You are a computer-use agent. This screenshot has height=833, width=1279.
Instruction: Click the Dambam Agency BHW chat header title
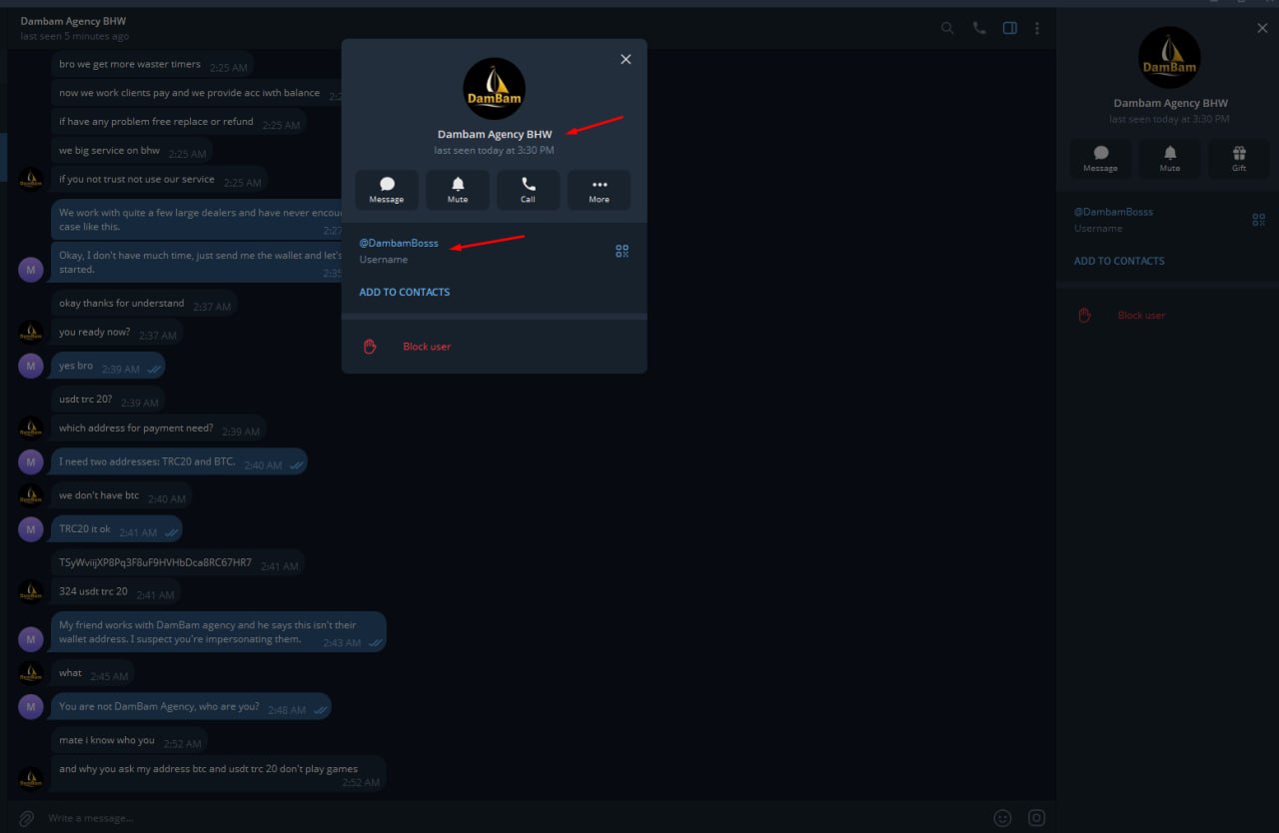coord(73,21)
